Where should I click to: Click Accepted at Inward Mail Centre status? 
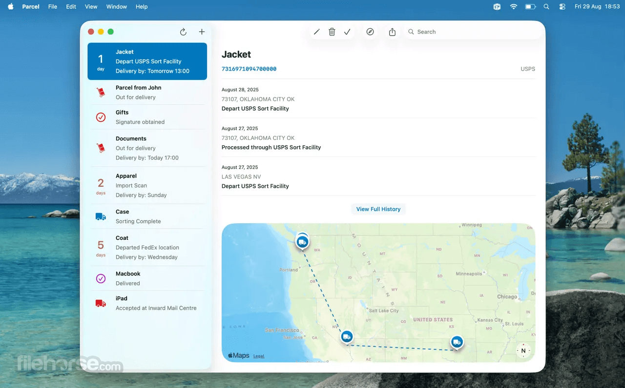[x=156, y=308]
